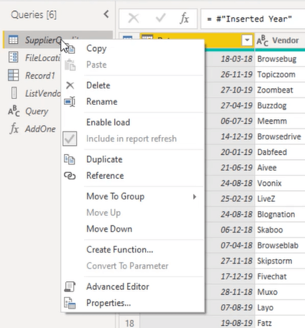Screen dimensions: 305x328
Task: Open the Advanced Editor icon
Action: pyautogui.click(x=70, y=286)
